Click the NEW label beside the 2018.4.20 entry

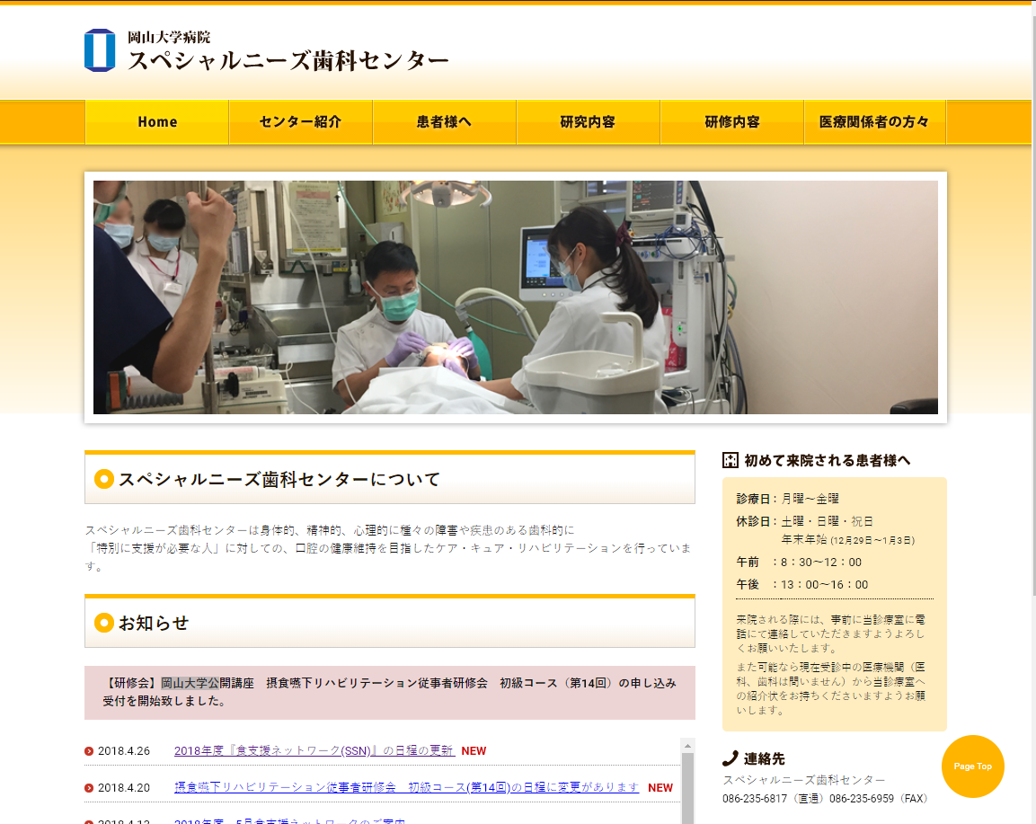point(660,788)
